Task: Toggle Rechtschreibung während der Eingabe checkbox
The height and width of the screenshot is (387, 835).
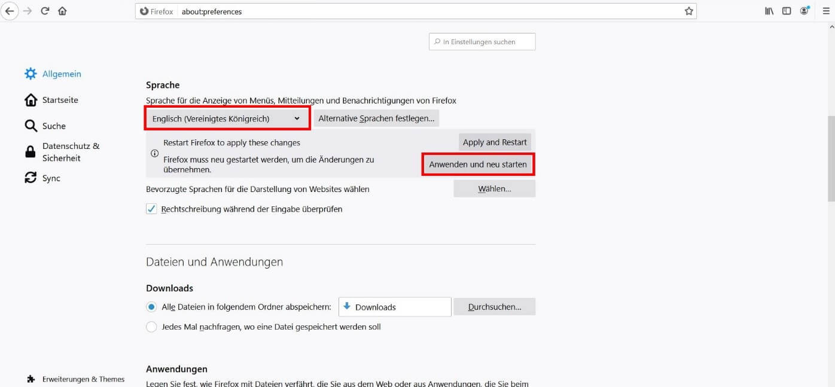Action: point(151,209)
